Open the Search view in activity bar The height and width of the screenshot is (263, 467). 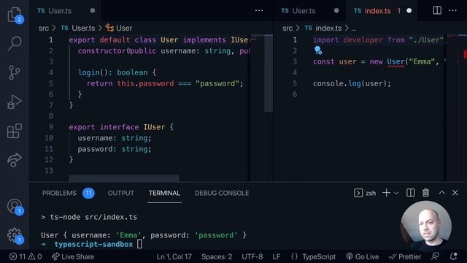pos(15,44)
